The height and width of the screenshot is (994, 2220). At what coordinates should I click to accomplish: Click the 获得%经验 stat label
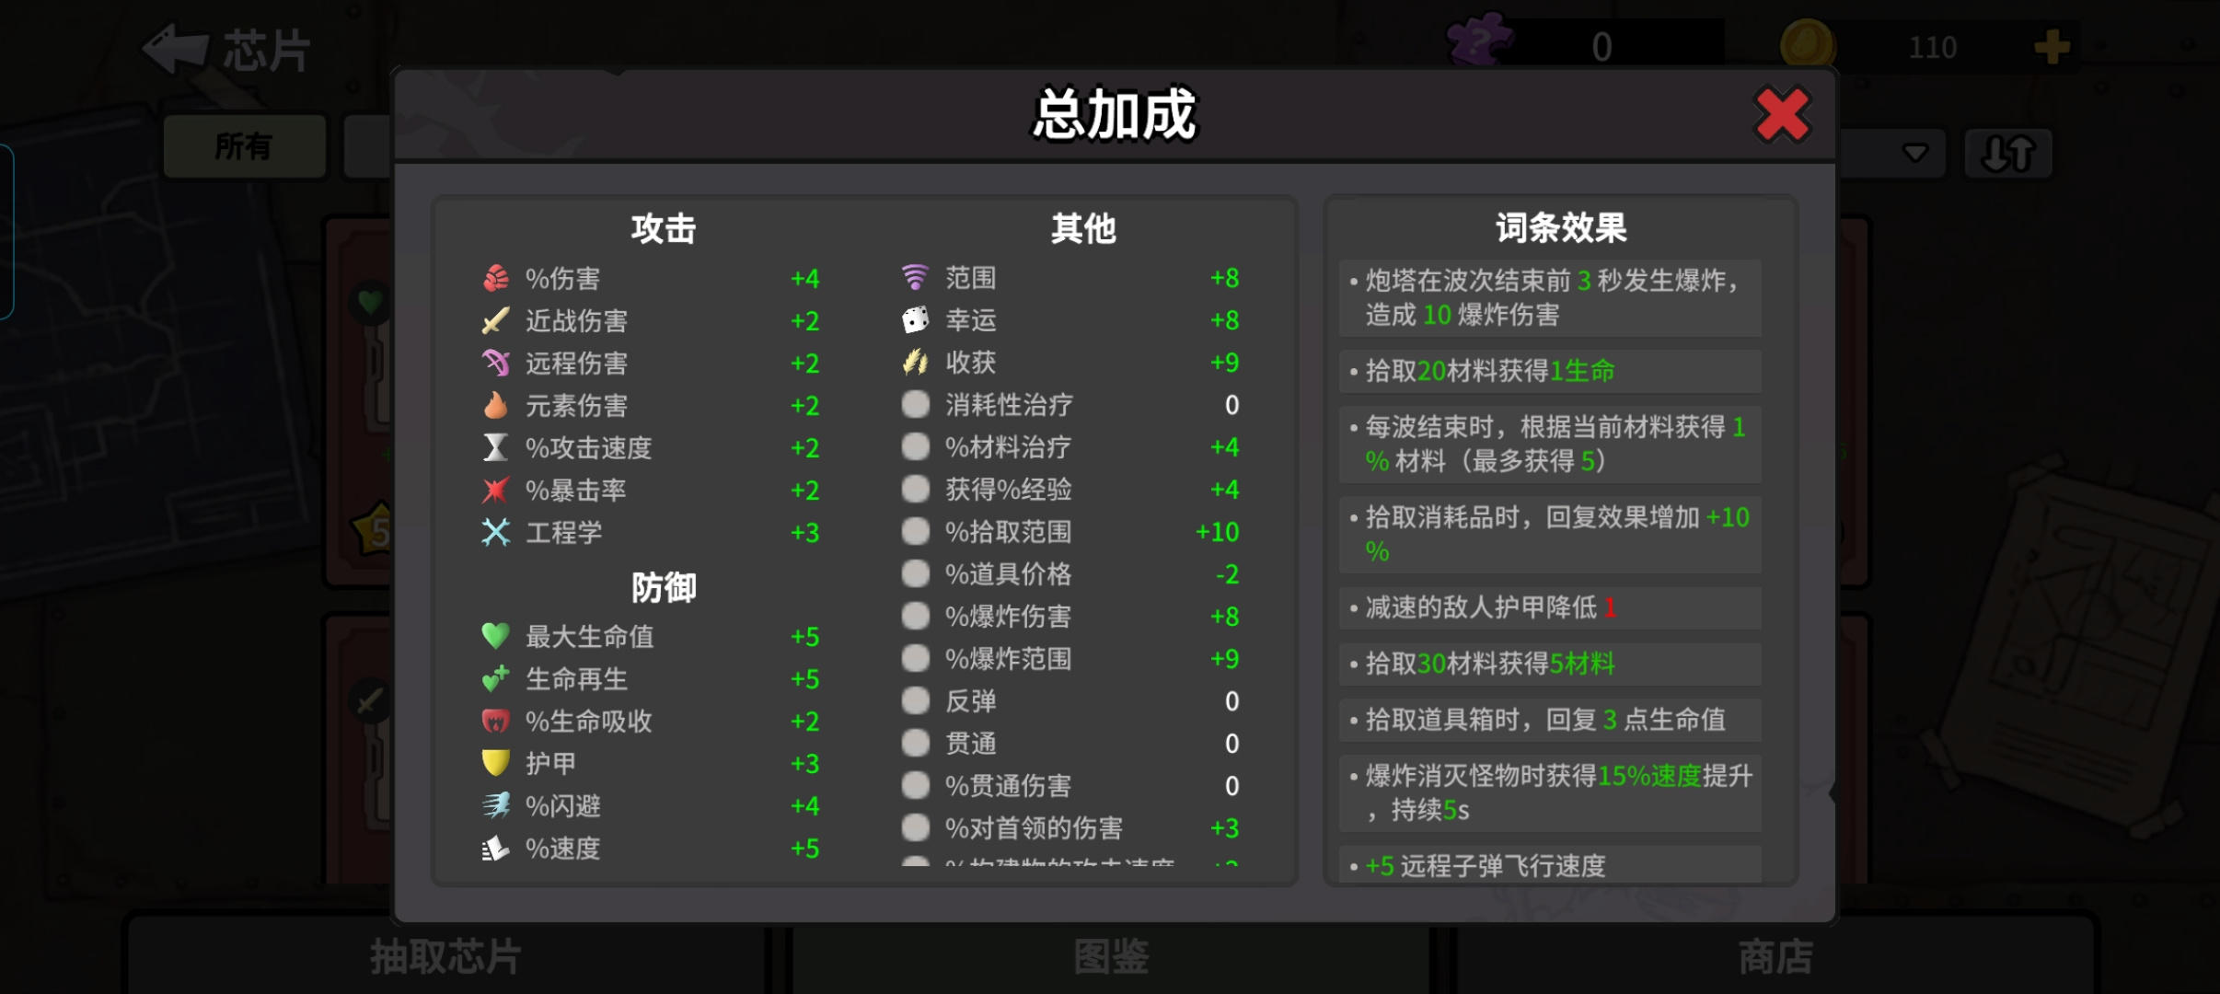click(1008, 490)
